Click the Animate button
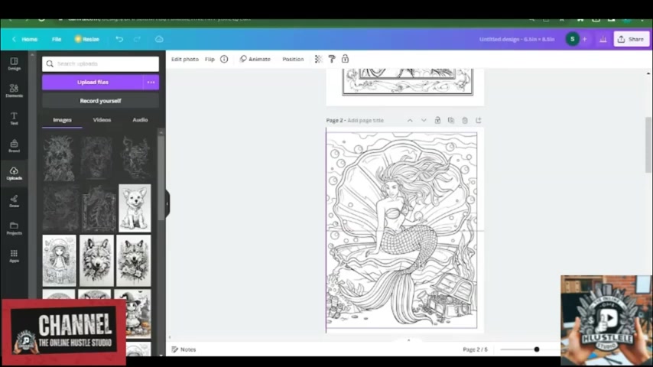 point(255,59)
